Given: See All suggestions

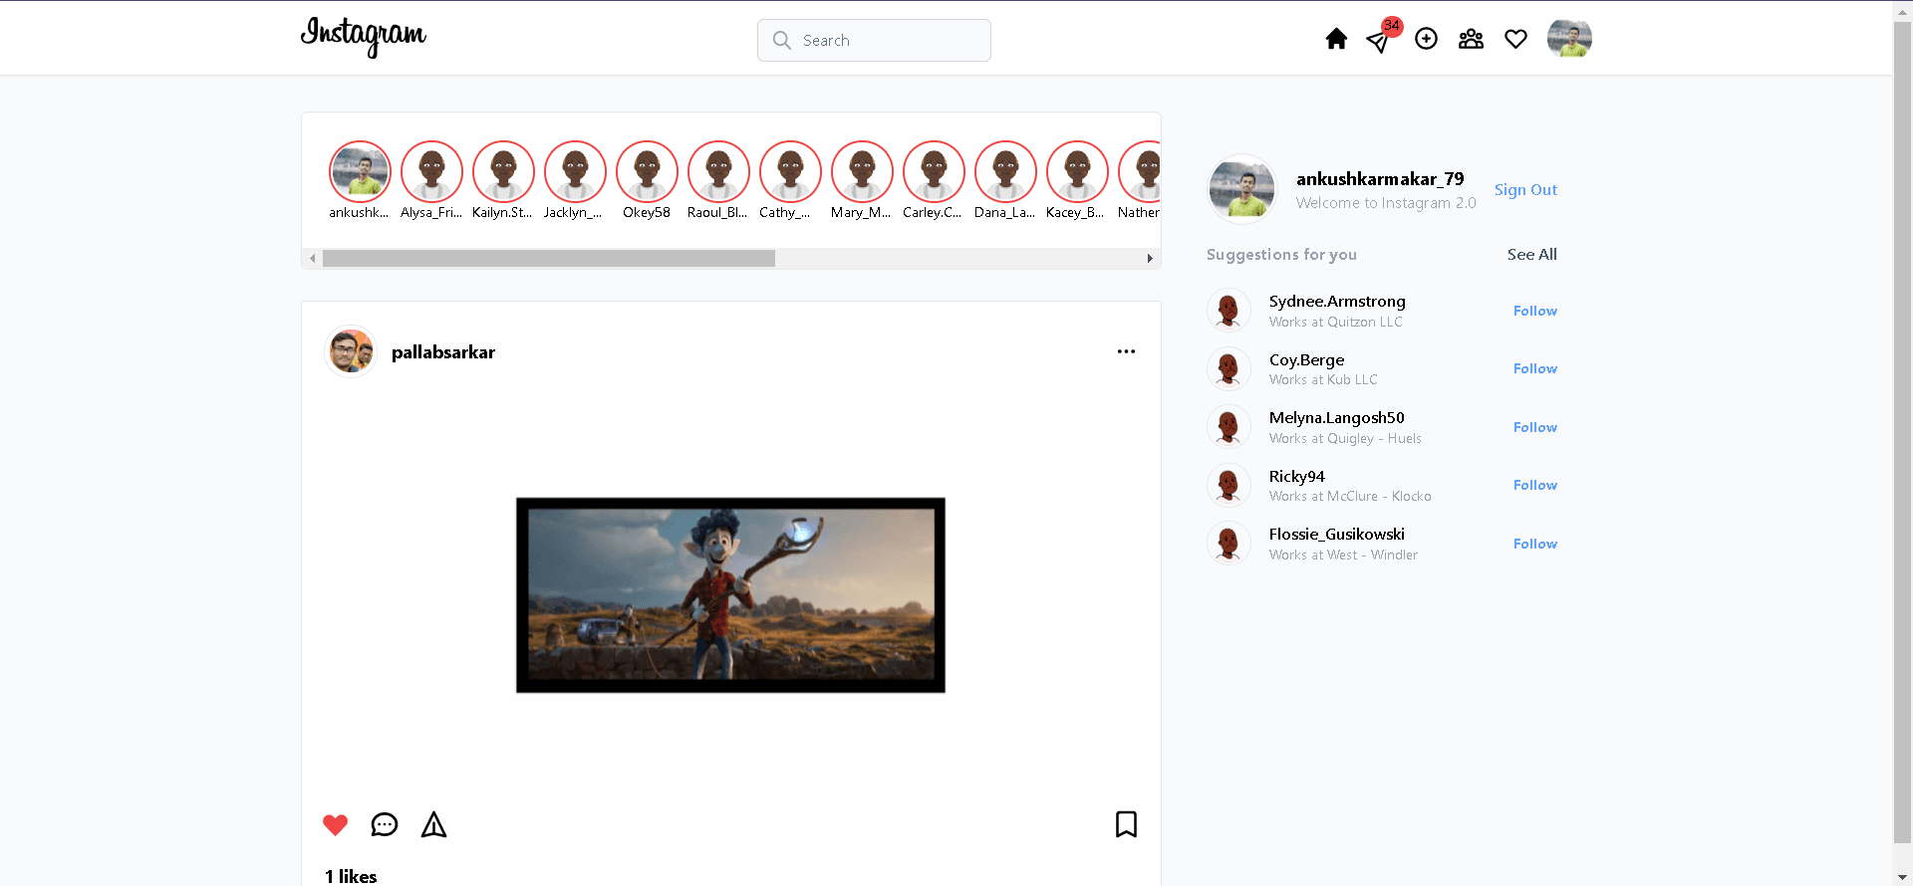Looking at the screenshot, I should click(1531, 254).
